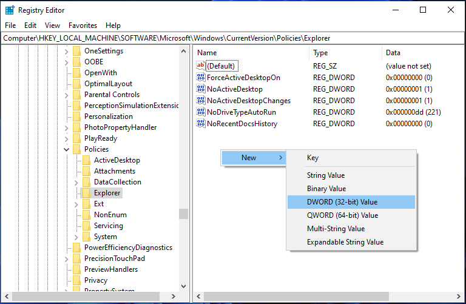Click the DataCollection folder icon
The height and width of the screenshot is (304, 466).
coord(87,182)
